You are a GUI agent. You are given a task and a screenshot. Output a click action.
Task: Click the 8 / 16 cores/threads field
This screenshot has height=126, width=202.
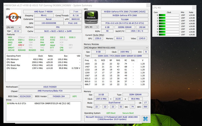coord(76,15)
